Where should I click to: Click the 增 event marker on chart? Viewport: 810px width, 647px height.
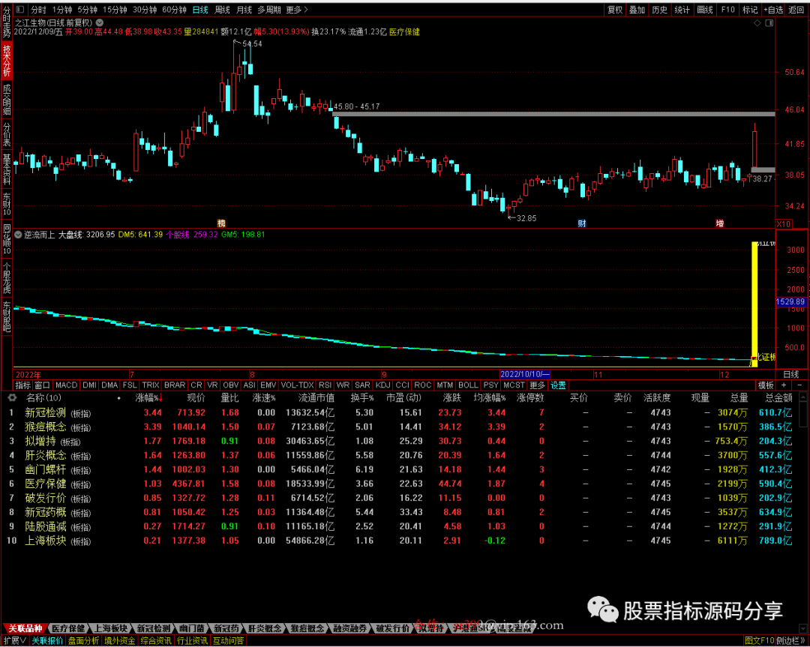719,223
